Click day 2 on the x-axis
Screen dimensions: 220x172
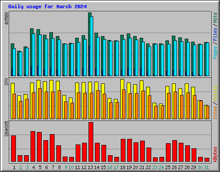click(21, 167)
